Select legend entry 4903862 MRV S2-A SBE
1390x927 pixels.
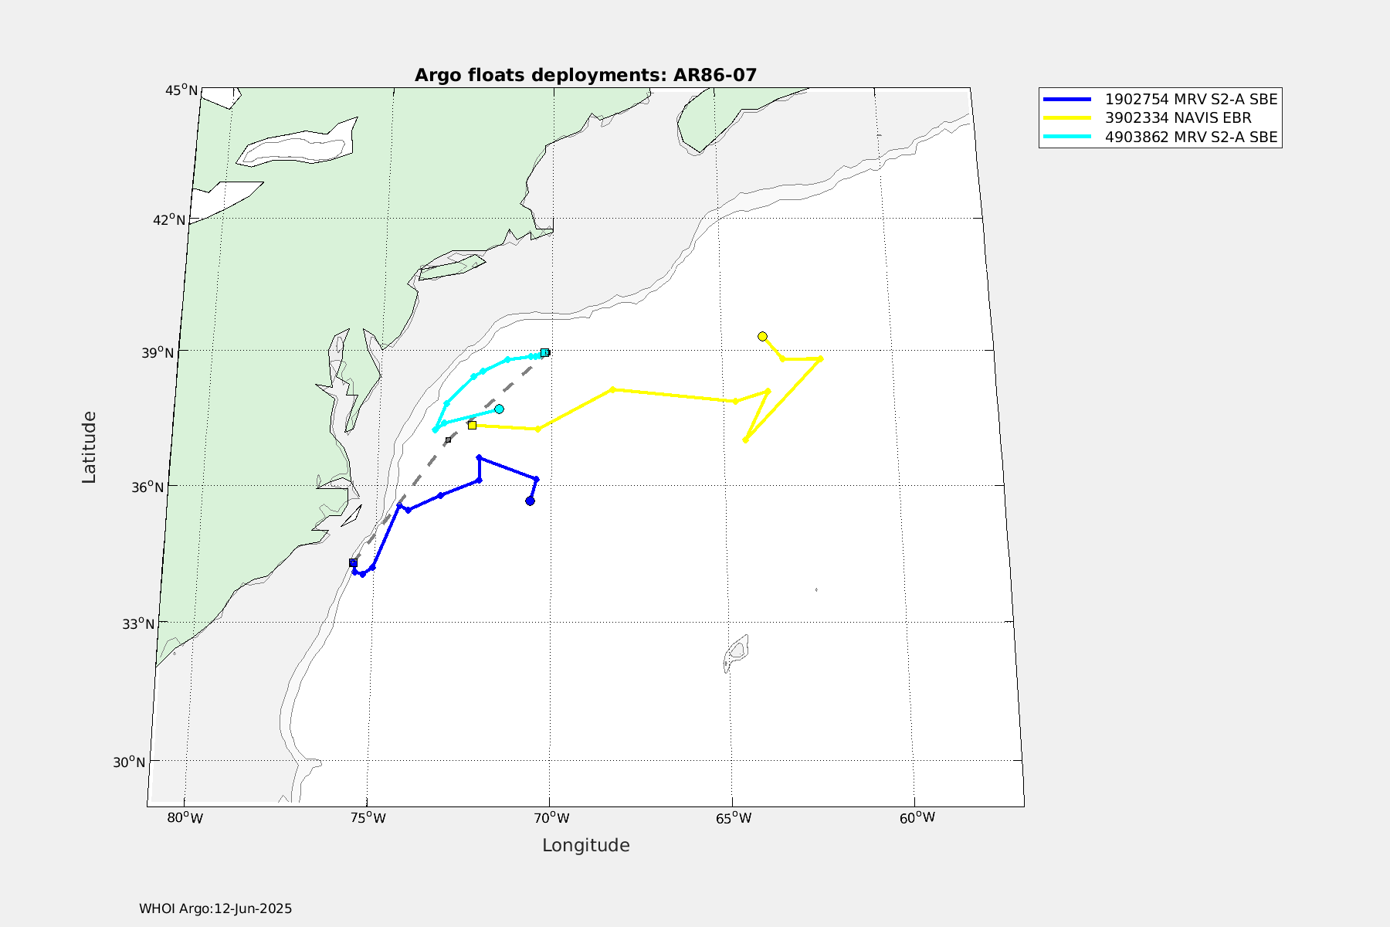(x=1192, y=138)
